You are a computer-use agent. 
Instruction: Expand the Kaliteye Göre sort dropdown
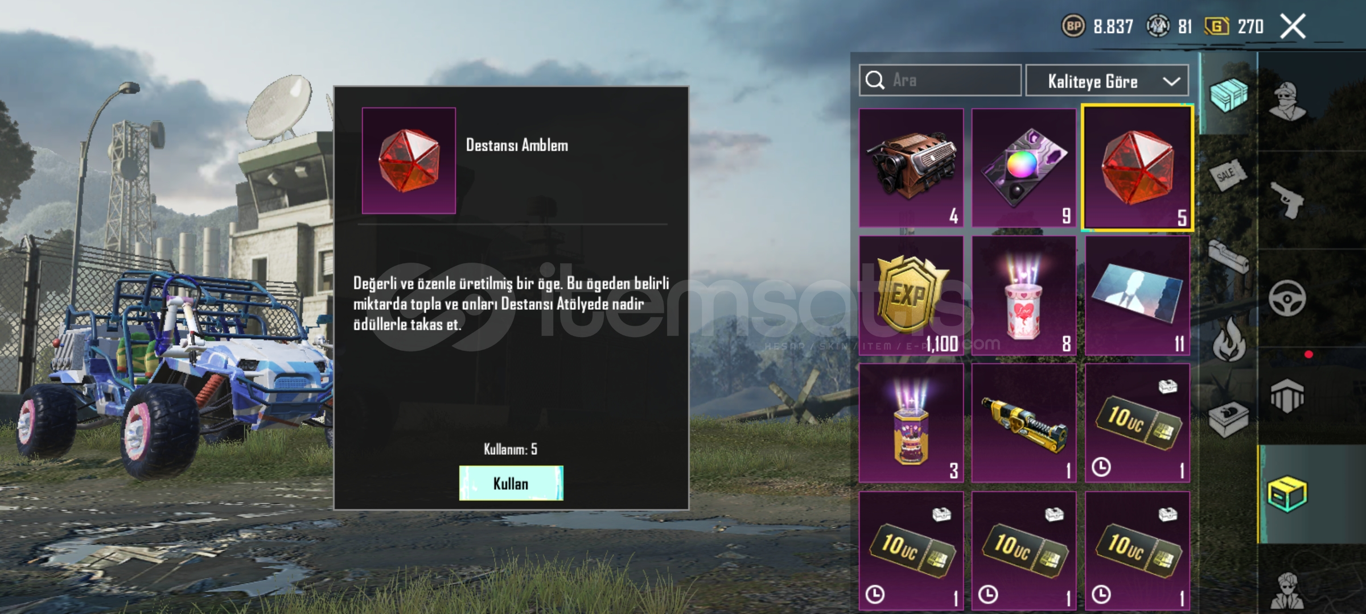1107,81
